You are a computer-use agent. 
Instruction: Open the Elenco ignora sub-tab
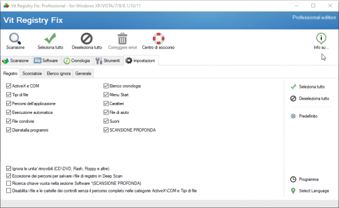coord(59,74)
